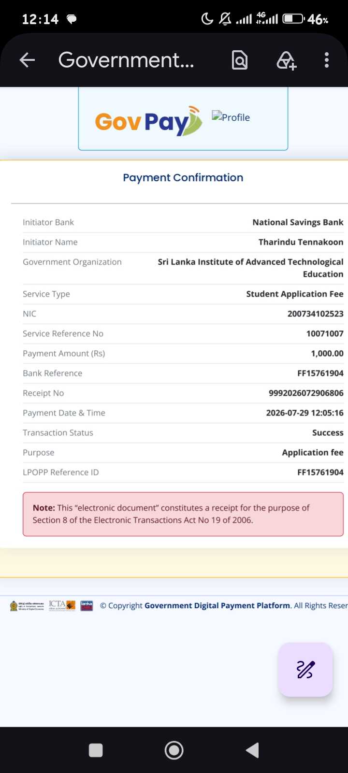Tap the back arrow in the top bar
The width and height of the screenshot is (348, 773).
pos(27,60)
